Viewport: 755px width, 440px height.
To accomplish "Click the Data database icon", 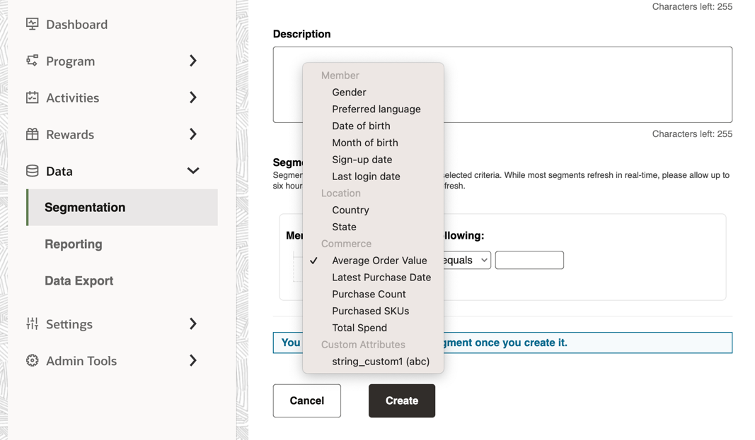I will (x=33, y=171).
